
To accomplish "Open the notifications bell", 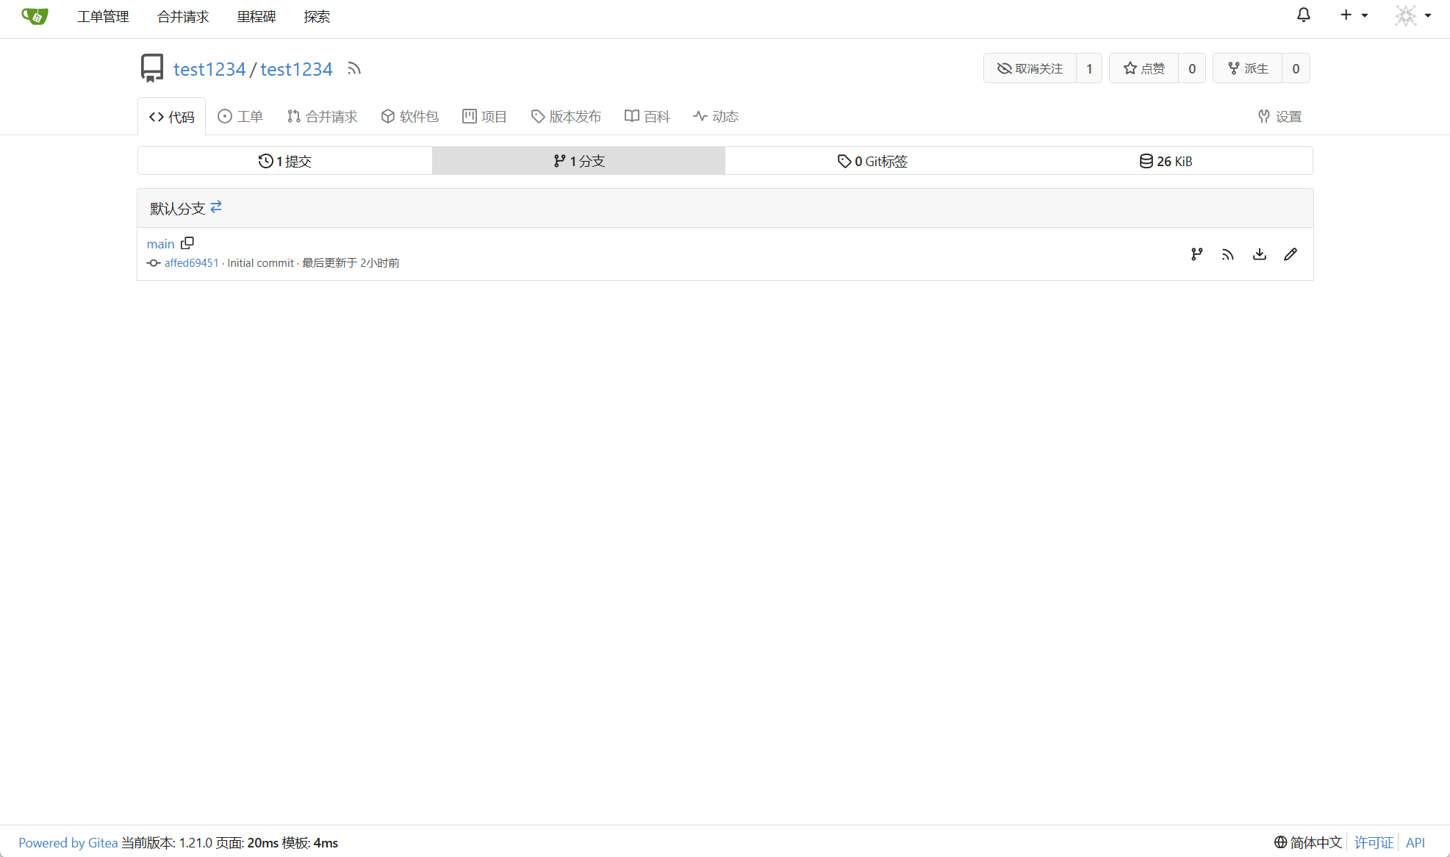I will [x=1303, y=15].
